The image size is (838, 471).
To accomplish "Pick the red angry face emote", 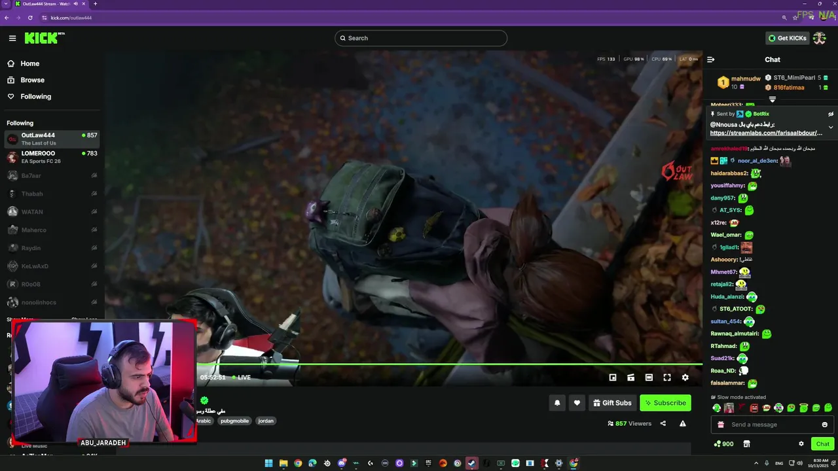I will (x=754, y=408).
